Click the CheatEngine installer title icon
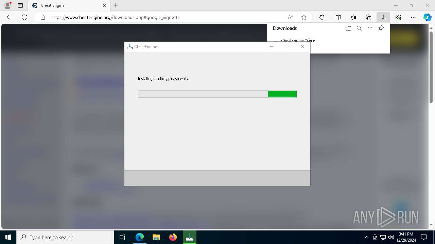The width and height of the screenshot is (435, 244). pos(129,47)
